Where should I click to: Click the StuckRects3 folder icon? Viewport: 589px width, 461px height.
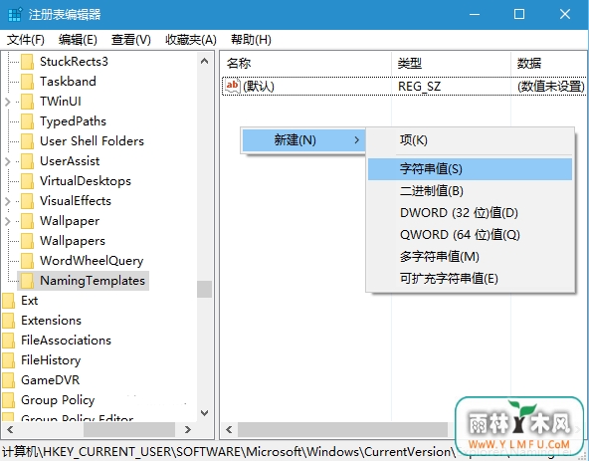(x=28, y=62)
